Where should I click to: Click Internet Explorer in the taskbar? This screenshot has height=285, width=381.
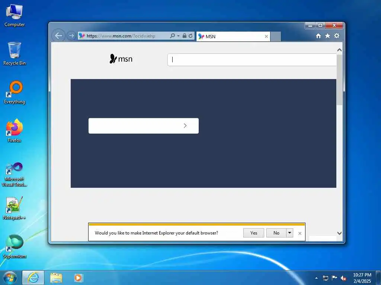click(x=33, y=278)
